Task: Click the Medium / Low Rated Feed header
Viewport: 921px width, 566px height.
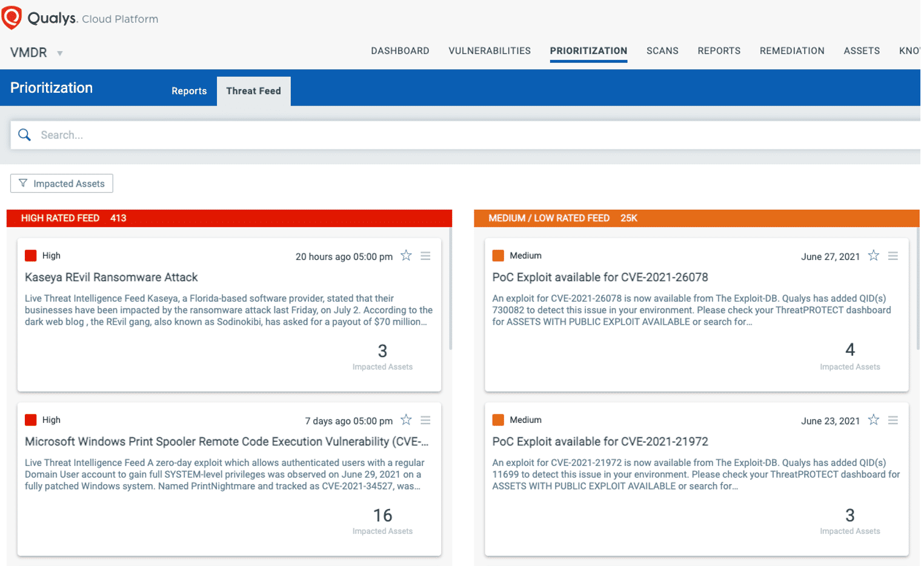Action: tap(697, 218)
